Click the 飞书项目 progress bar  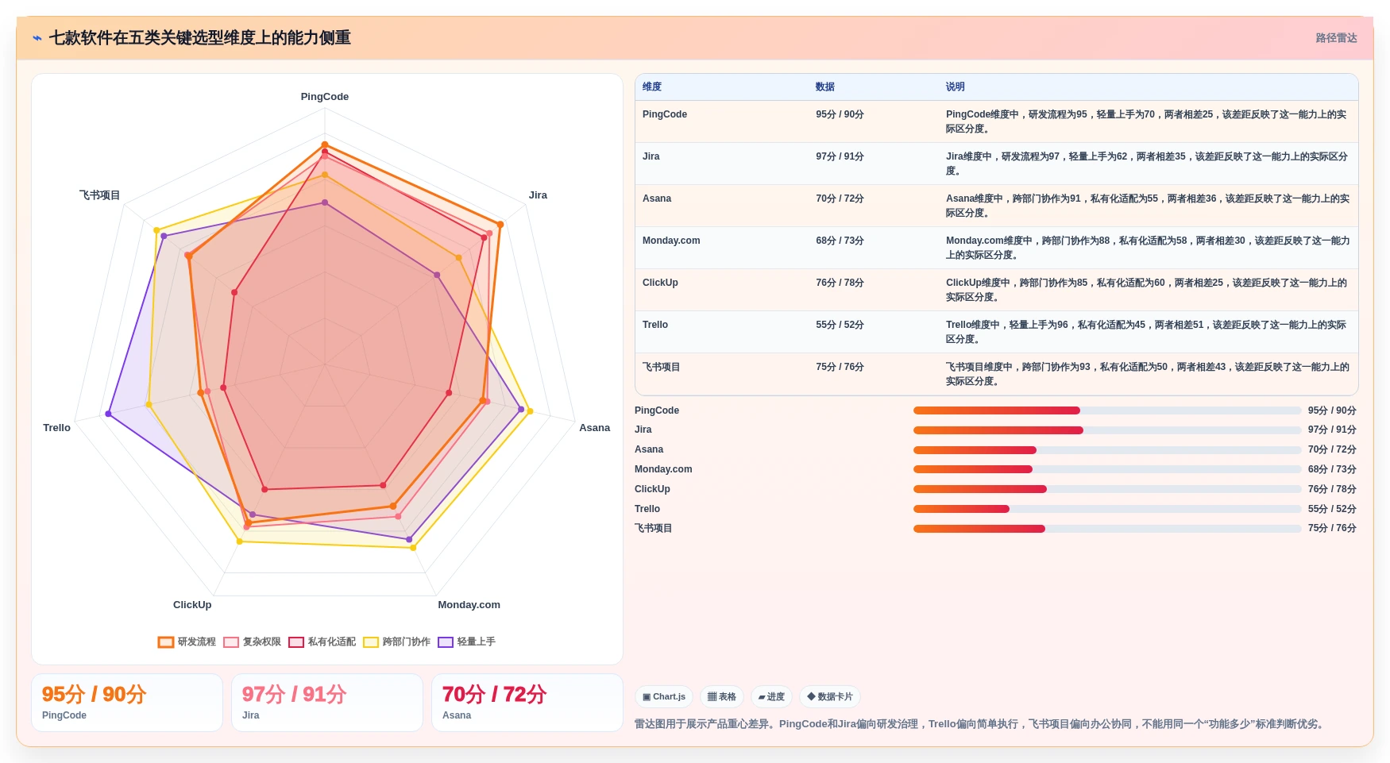1107,529
